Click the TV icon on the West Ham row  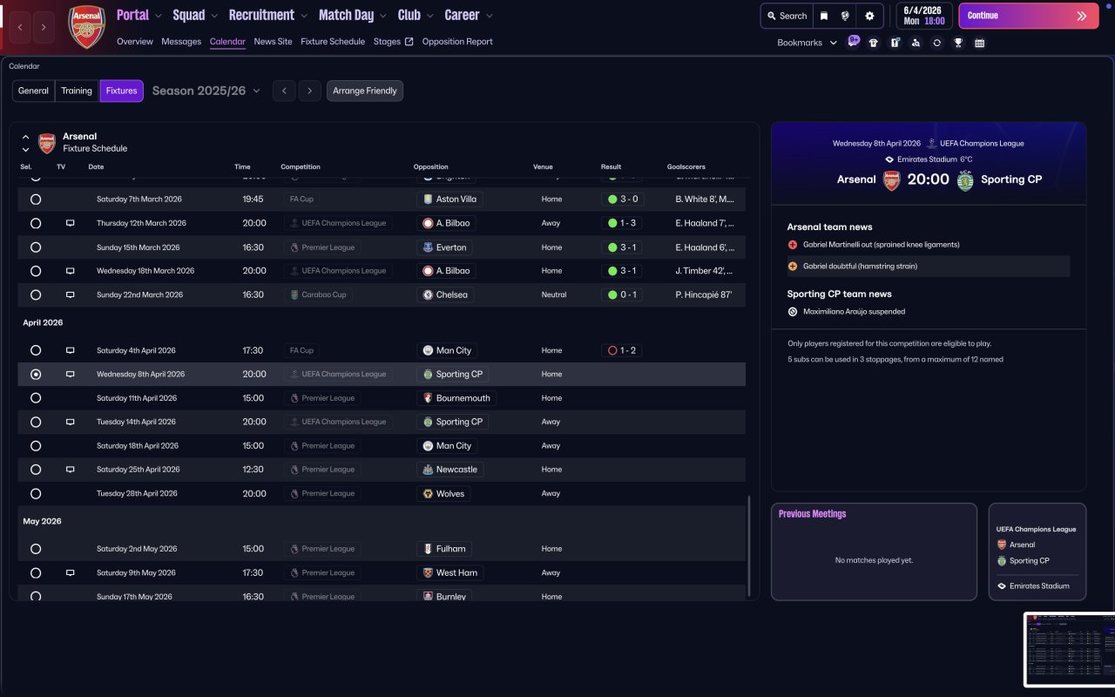pyautogui.click(x=71, y=572)
